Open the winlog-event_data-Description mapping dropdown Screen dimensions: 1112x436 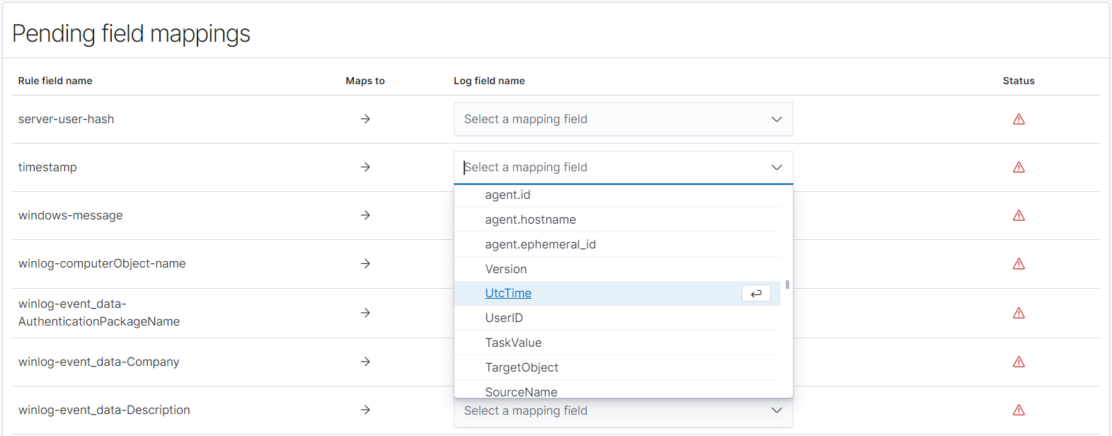[623, 411]
